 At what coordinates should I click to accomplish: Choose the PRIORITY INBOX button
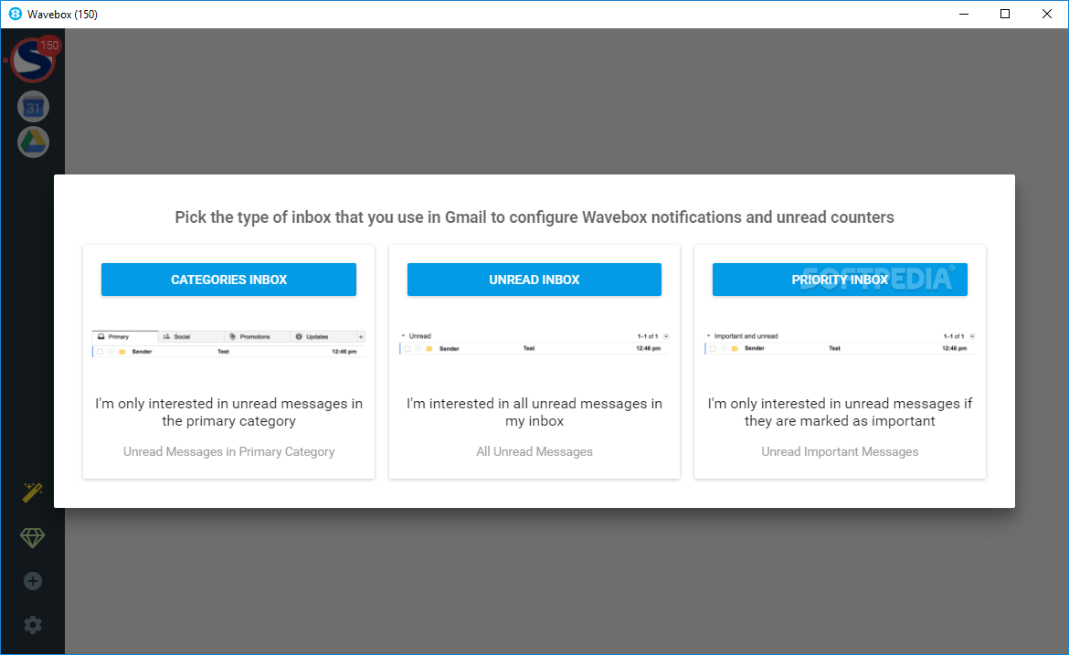click(840, 280)
